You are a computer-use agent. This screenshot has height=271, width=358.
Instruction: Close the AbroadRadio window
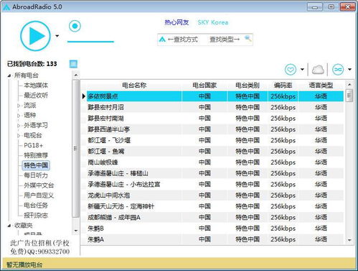(347, 7)
